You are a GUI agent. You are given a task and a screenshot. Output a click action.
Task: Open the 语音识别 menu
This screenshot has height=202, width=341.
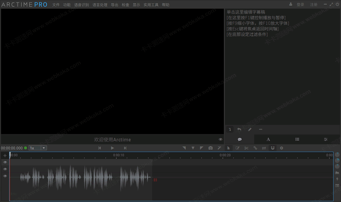(x=81, y=5)
